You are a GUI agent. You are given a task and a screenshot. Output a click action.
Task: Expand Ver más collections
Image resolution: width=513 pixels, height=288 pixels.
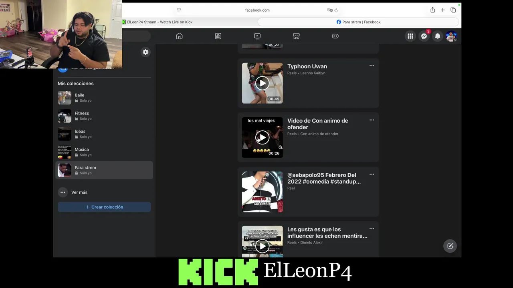(104, 192)
